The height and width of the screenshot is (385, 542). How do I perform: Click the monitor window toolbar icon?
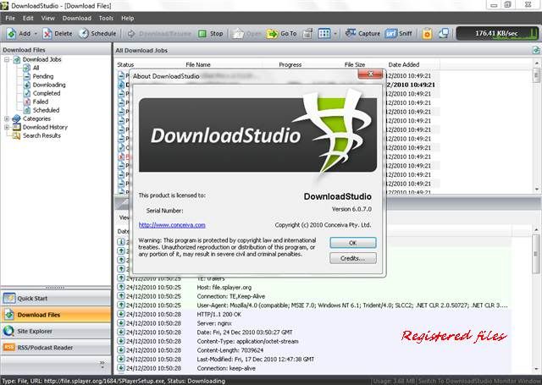(x=444, y=34)
